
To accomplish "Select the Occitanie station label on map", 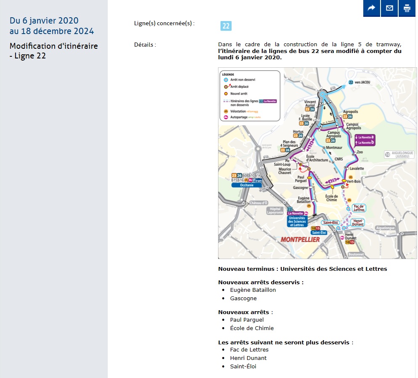I will point(246,185).
